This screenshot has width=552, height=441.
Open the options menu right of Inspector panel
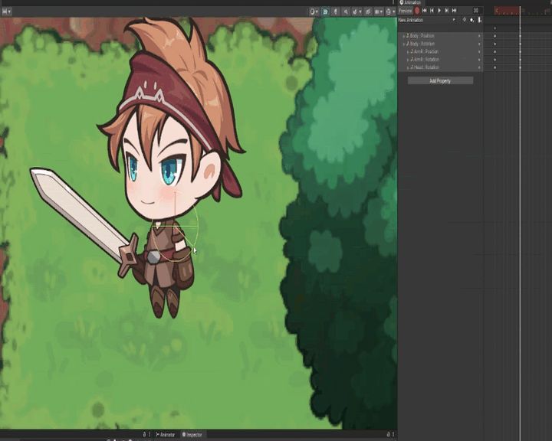click(x=393, y=435)
